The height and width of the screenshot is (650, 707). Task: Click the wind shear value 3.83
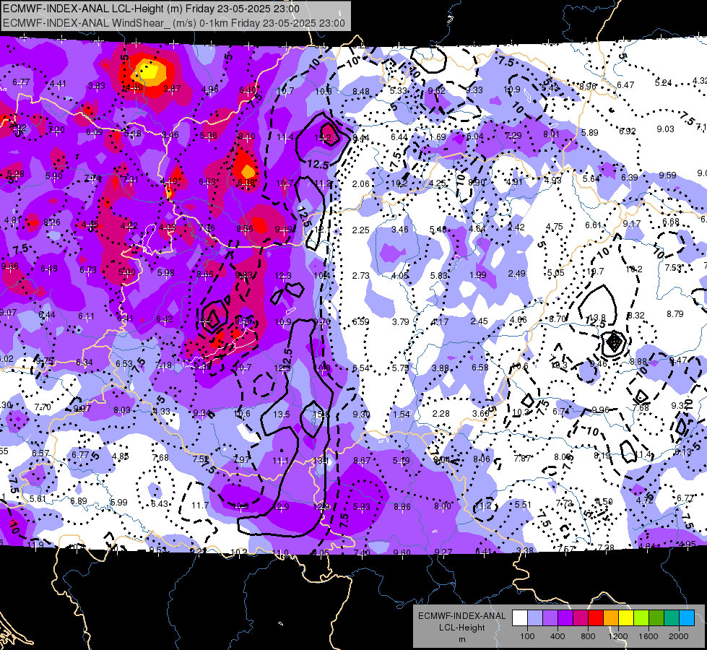pos(97,86)
